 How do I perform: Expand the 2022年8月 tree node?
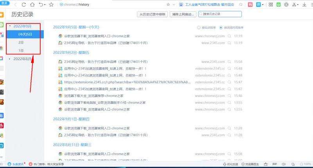click(x=9, y=59)
